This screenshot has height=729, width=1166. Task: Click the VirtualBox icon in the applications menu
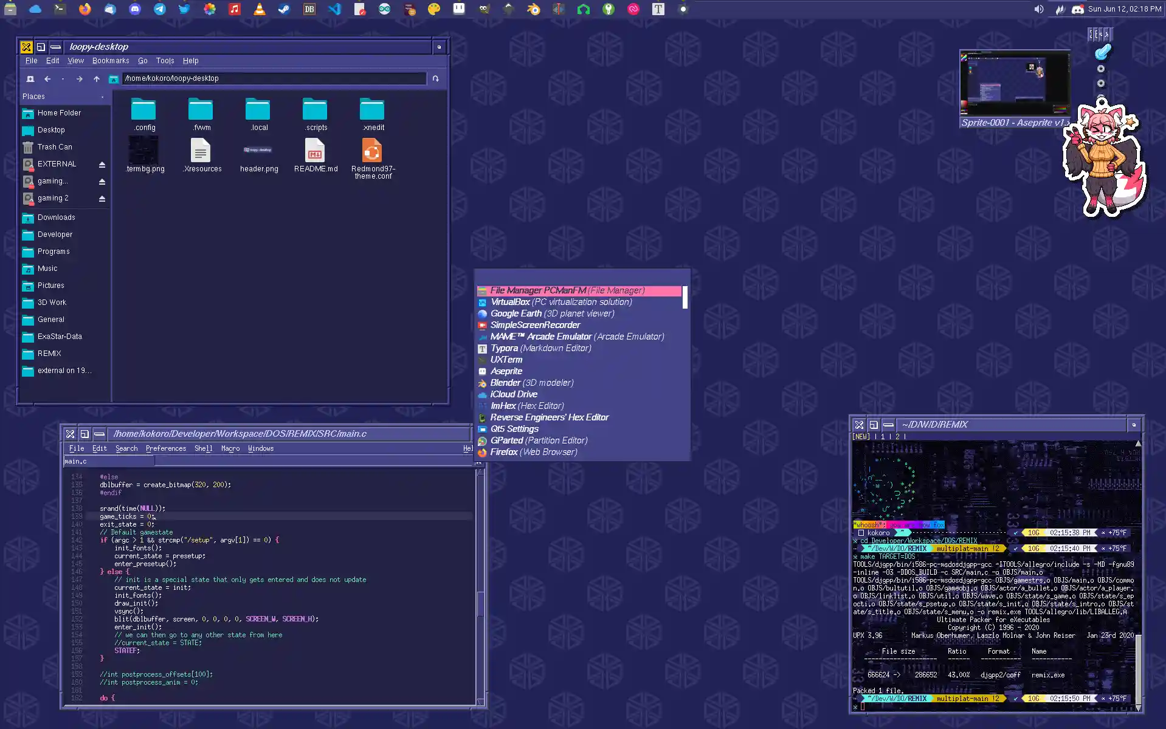483,302
